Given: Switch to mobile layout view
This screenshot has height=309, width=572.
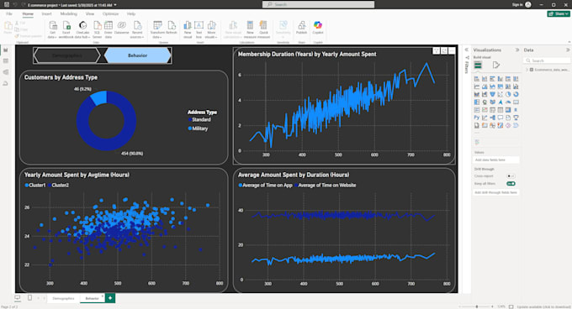Looking at the screenshot, I should [29, 298].
